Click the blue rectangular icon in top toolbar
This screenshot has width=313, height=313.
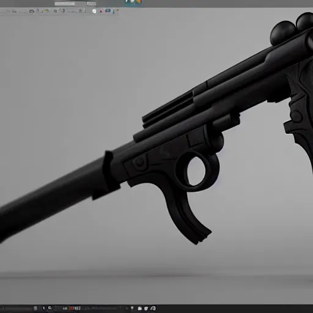click(x=108, y=11)
